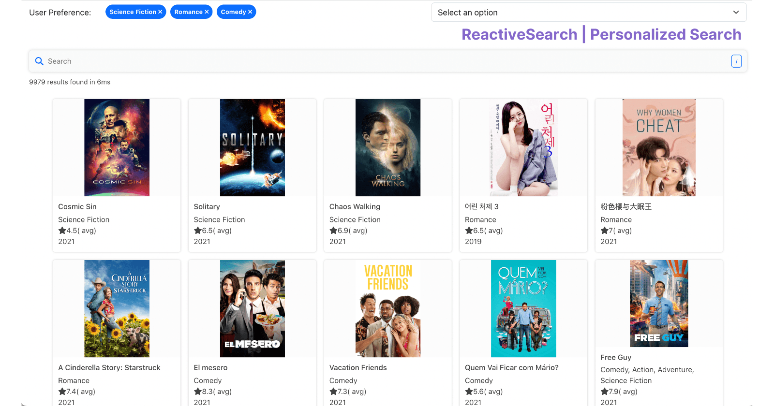Image resolution: width=774 pixels, height=406 pixels.
Task: Click Free Guy's genre list text
Action: click(647, 375)
